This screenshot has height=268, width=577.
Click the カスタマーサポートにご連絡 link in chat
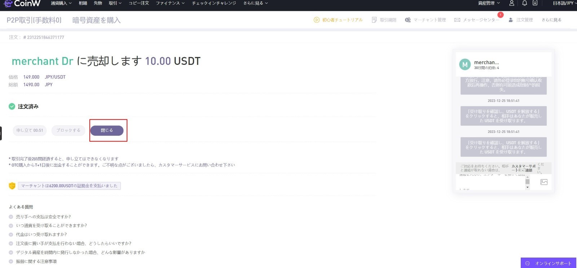tap(523, 168)
